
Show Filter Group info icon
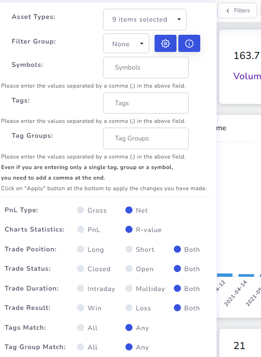coord(189,44)
